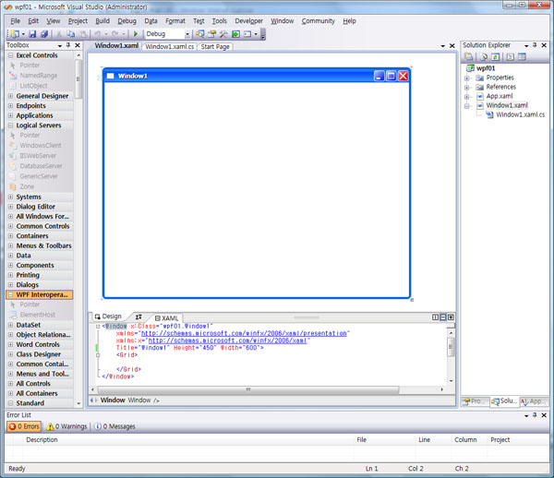554x478 pixels.
Task: Switch to the Solu... panel tab
Action: pyautogui.click(x=504, y=401)
